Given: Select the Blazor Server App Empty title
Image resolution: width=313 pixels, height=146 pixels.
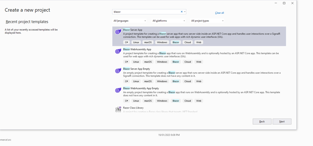Looking at the screenshot, I should click(x=136, y=69).
